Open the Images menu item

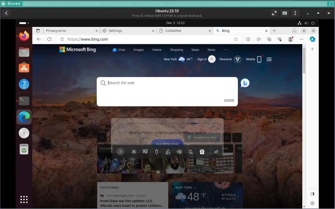pyautogui.click(x=138, y=50)
